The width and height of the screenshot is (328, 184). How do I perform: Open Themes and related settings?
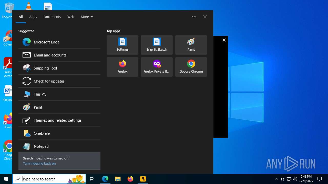(59, 120)
